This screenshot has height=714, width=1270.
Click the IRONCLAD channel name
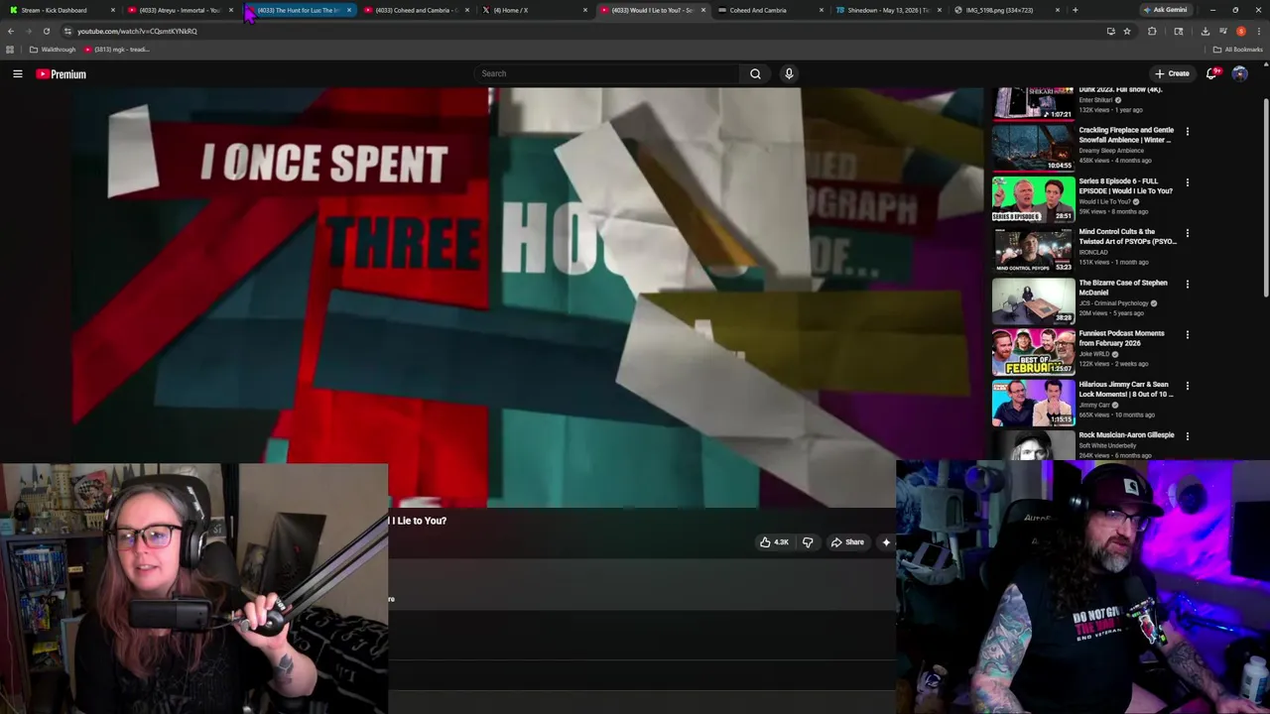point(1095,252)
